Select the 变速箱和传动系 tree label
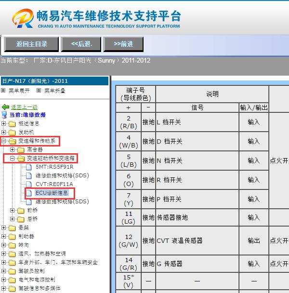The height and width of the screenshot is (293, 289). click(37, 141)
